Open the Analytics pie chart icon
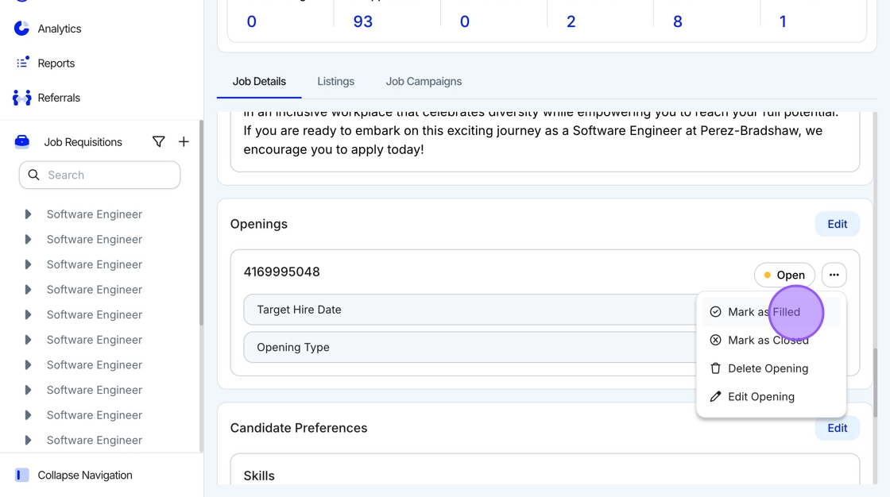Image resolution: width=890 pixels, height=497 pixels. (x=21, y=29)
